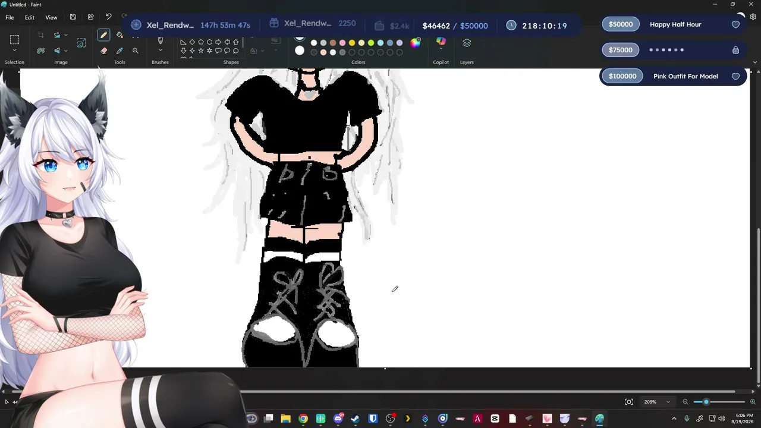The height and width of the screenshot is (428, 761).
Task: Click the volume icon in system tray
Action: pyautogui.click(x=722, y=418)
